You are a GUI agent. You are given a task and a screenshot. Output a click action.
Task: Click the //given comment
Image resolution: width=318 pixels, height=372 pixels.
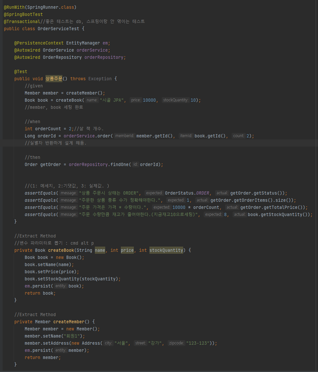tap(34, 86)
